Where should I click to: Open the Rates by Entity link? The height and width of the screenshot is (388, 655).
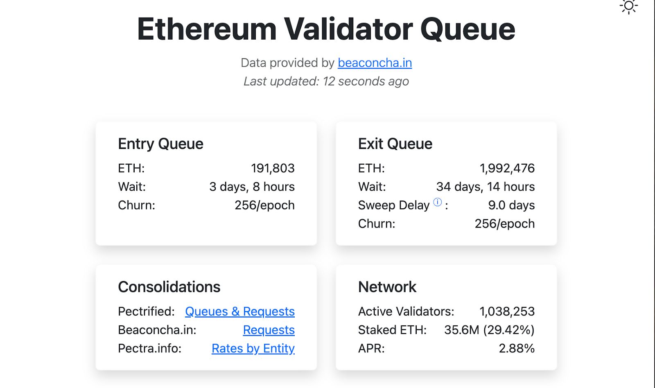(253, 348)
